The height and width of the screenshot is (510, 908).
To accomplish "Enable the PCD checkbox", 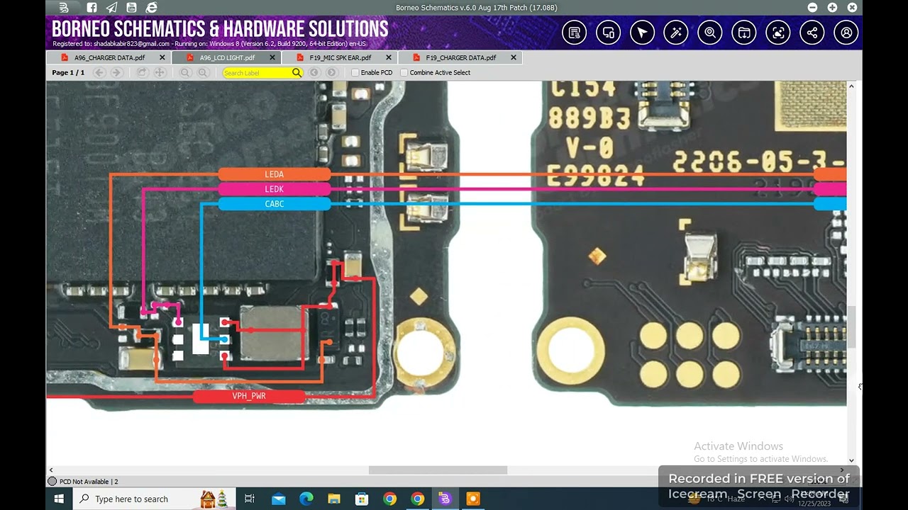I will [x=355, y=72].
